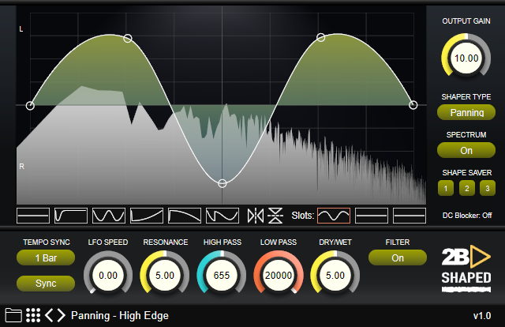
Task: Select the second empty slot
Action: click(x=372, y=216)
